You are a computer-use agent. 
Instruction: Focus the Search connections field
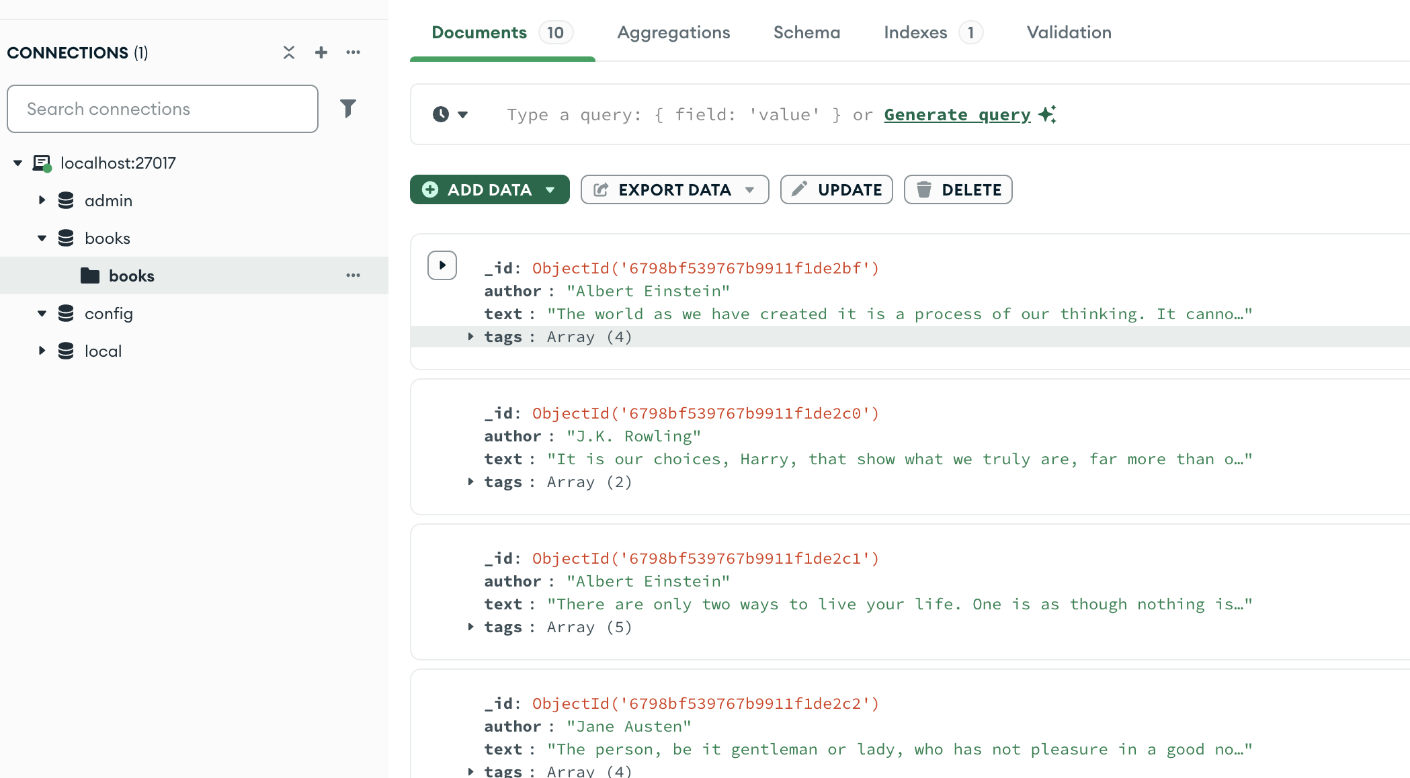point(163,109)
